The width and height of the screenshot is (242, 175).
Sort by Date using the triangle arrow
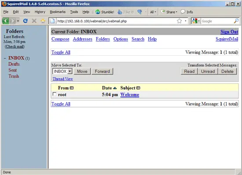click(x=115, y=88)
